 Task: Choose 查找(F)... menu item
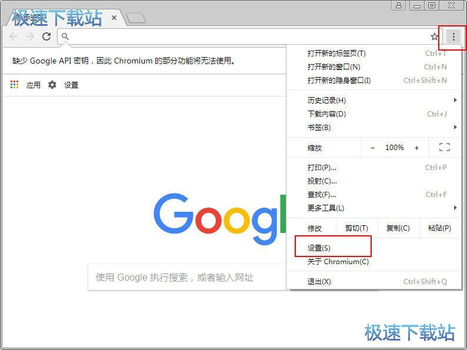(374, 195)
